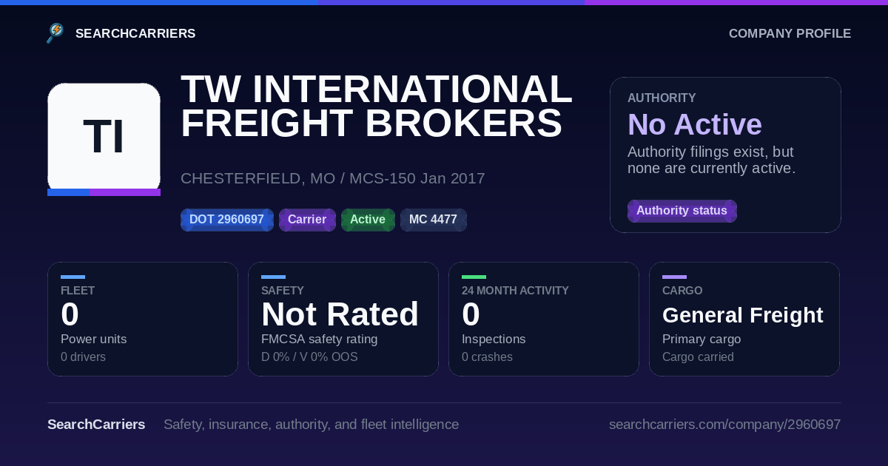Click the CARGO card label
This screenshot has width=888, height=466.
point(682,291)
